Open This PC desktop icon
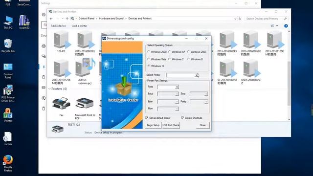Screen dimensions: 313x176 8,22
